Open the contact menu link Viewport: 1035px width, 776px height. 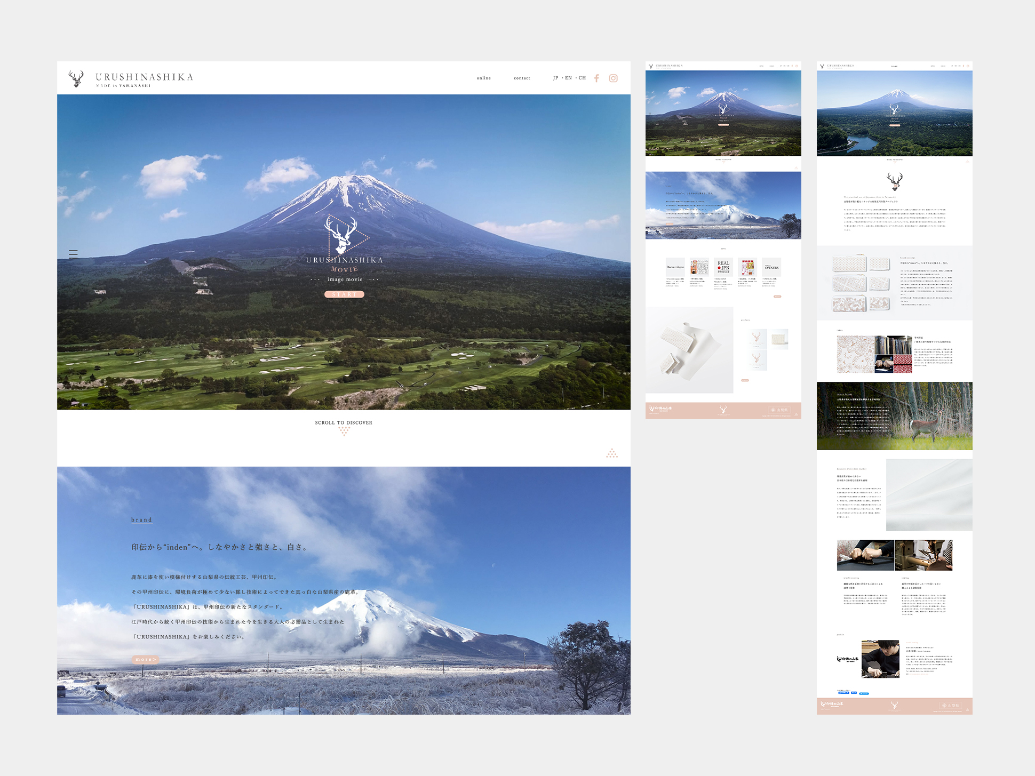522,78
